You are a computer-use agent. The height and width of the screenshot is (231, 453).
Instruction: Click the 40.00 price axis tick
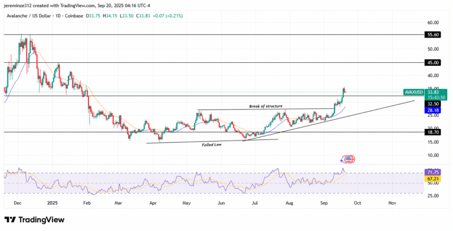[433, 75]
